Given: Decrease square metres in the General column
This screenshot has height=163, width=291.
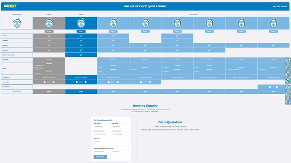Looking at the screenshot, I should click(x=45, y=82).
